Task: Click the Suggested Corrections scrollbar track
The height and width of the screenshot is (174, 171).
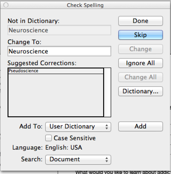Action: pyautogui.click(x=107, y=92)
